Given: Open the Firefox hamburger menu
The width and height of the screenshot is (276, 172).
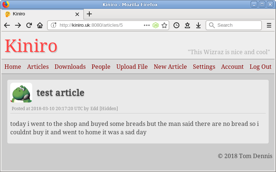Looking at the screenshot, I should click(x=269, y=25).
